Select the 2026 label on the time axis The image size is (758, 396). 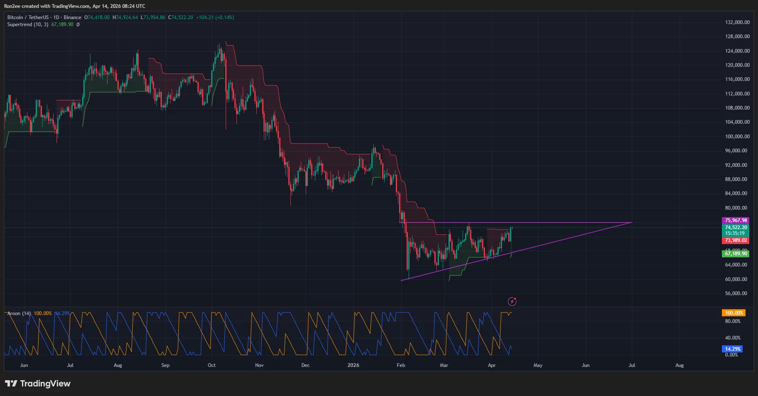(353, 365)
